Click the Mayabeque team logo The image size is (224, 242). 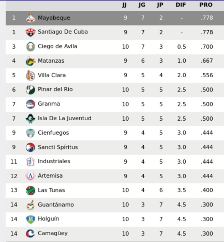(30, 18)
